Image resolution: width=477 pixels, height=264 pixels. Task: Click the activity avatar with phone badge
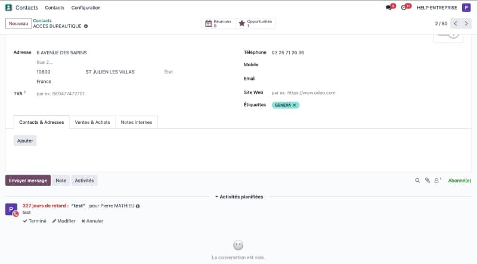coord(12,210)
